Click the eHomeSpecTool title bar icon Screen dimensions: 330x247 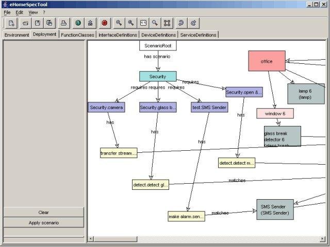point(6,5)
